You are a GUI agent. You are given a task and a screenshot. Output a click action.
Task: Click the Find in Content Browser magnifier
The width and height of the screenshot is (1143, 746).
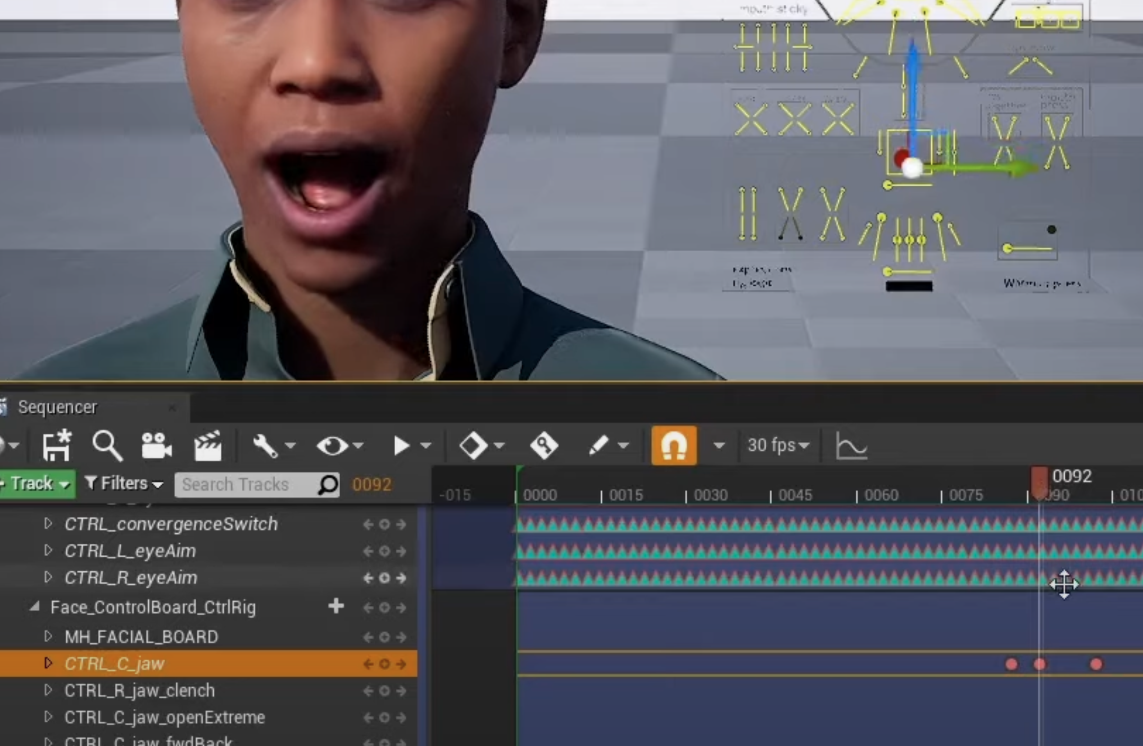point(107,446)
